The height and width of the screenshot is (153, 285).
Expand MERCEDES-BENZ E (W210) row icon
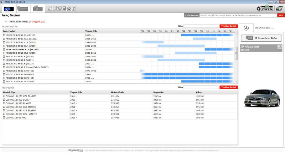tap(4, 57)
